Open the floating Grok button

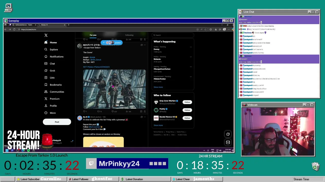228,134
